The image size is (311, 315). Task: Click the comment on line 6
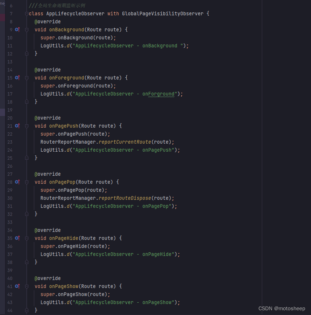pyautogui.click(x=57, y=5)
